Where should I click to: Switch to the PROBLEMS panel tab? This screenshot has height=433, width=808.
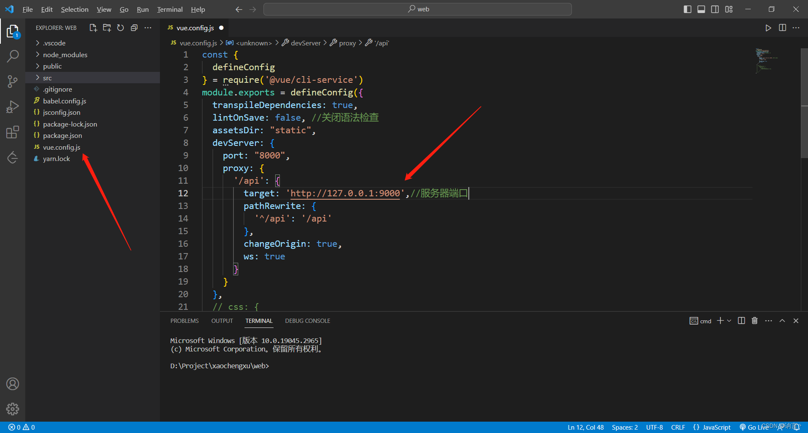[x=184, y=321]
